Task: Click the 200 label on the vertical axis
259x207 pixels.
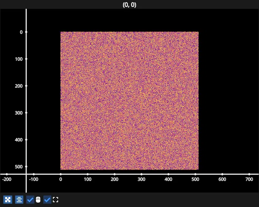Action: point(18,86)
